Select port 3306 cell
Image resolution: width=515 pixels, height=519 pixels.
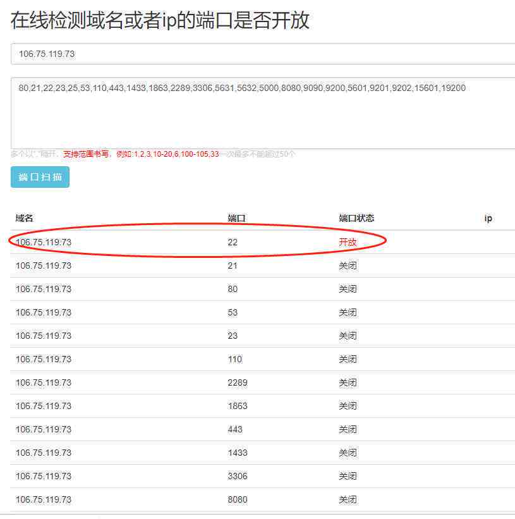pos(238,476)
